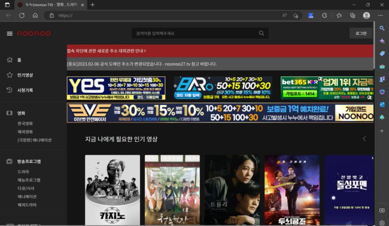Open the browser profile avatar
This screenshot has height=226, width=389.
[x=367, y=15]
